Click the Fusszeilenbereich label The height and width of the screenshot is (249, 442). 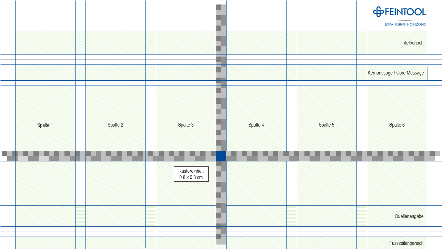[x=406, y=243]
